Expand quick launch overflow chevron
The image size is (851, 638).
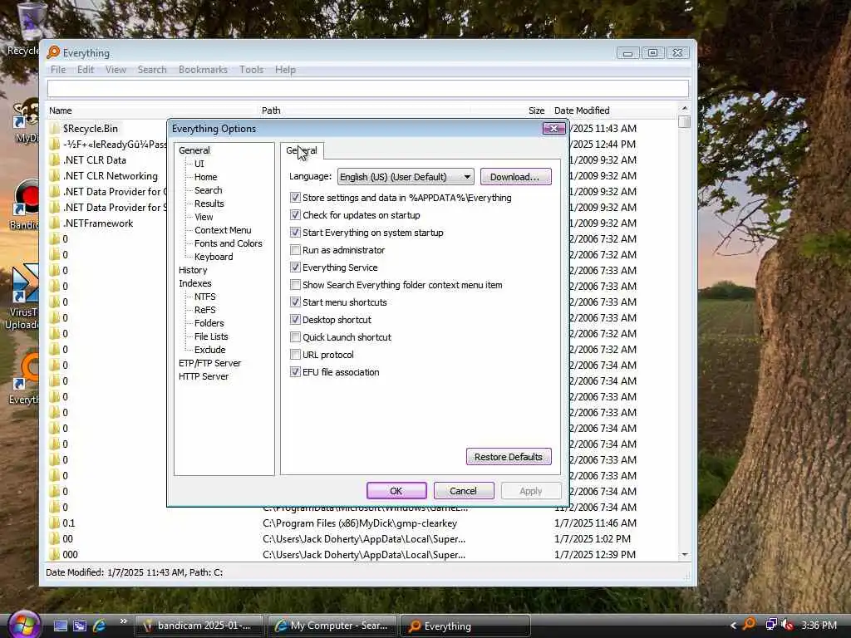[123, 621]
